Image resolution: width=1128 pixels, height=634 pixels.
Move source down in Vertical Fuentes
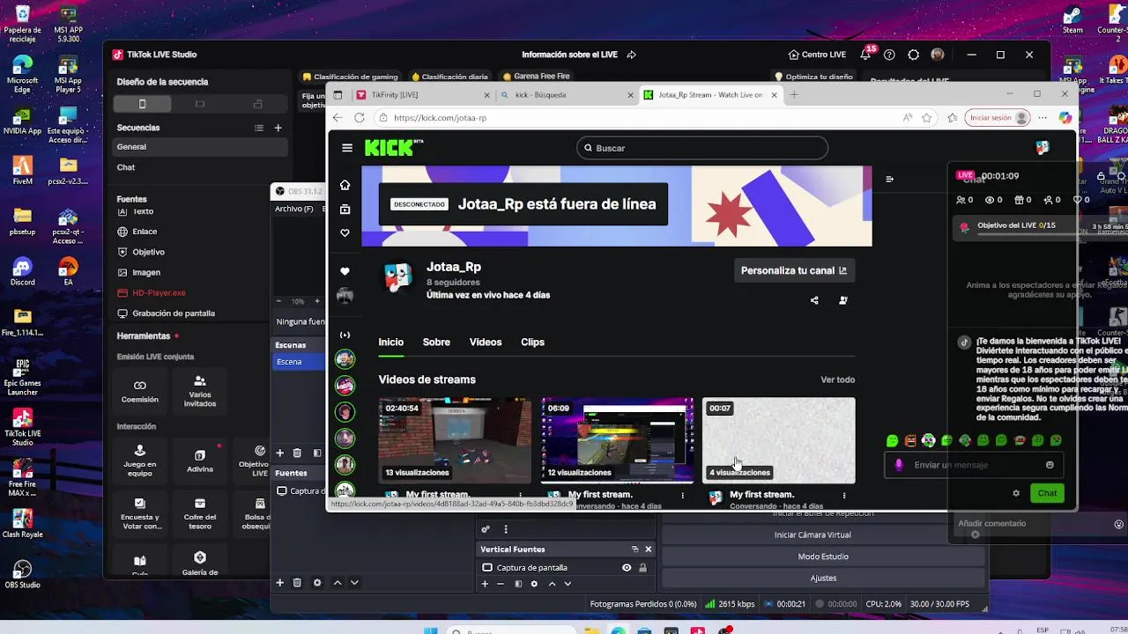568,584
